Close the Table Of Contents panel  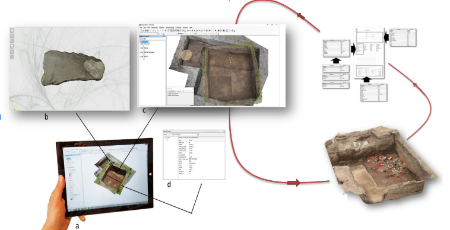[164, 36]
